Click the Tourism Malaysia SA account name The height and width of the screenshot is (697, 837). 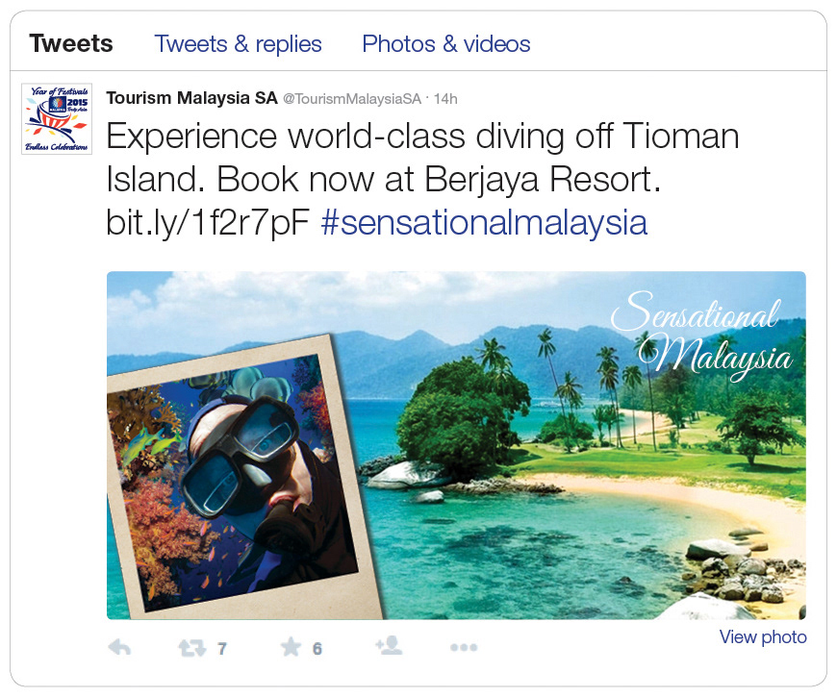[x=191, y=98]
